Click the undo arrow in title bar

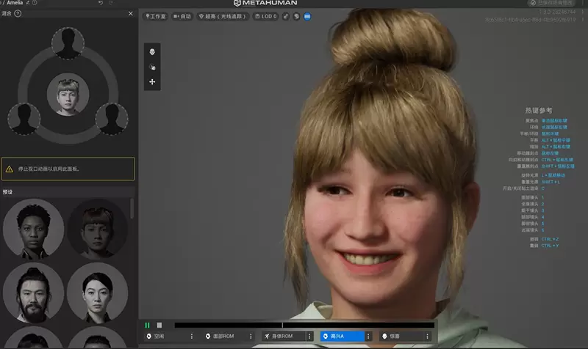101,3
